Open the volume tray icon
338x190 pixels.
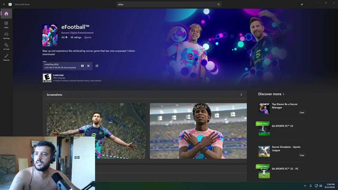pyautogui.click(x=321, y=186)
